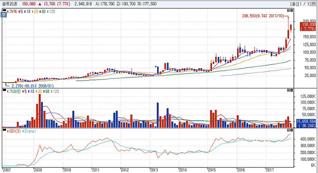Image resolution: width=318 pixels, height=173 pixels.
Task: Click the 25,000 price axis label
Action: pyautogui.click(x=310, y=76)
